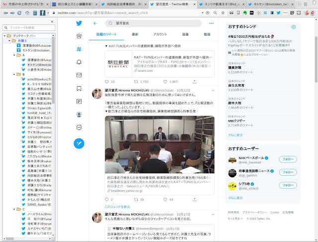Screen dimensions: 318x242
Task: Open Twitter Home icon in left navigation
Action: coord(79,36)
